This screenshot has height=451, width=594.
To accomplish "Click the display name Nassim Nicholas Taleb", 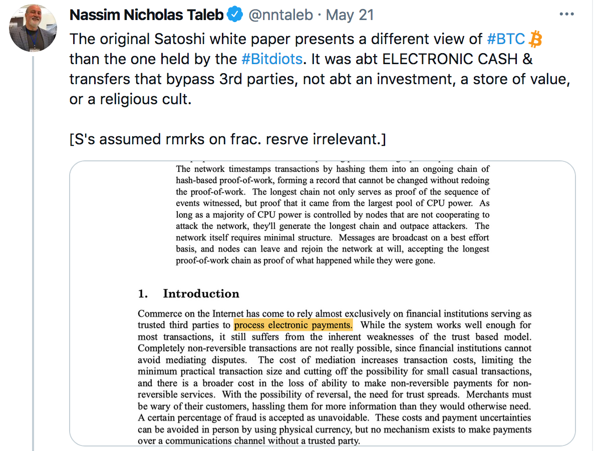I will [x=147, y=15].
